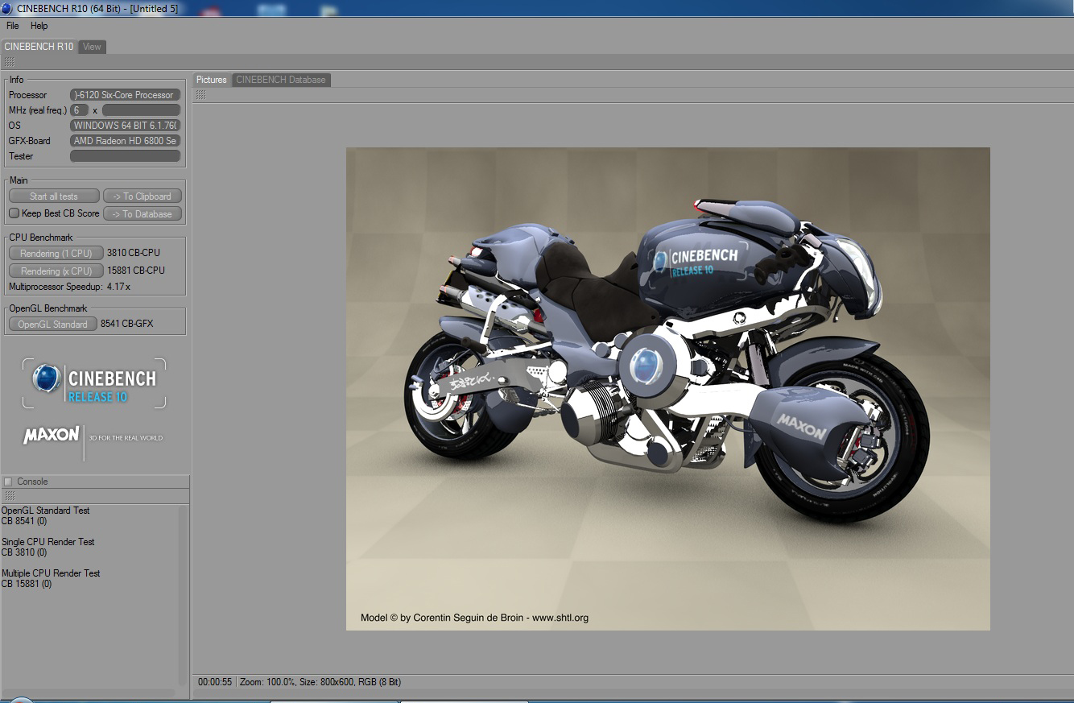
Task: Click the grip handle below the Pictures tab
Action: [x=200, y=95]
